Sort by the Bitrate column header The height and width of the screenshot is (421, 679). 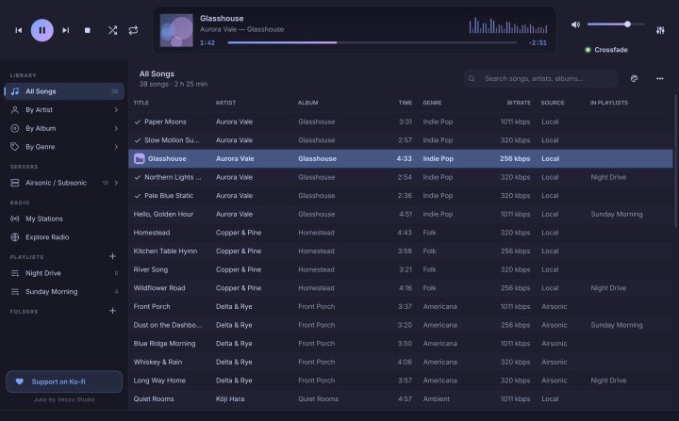[x=519, y=103]
